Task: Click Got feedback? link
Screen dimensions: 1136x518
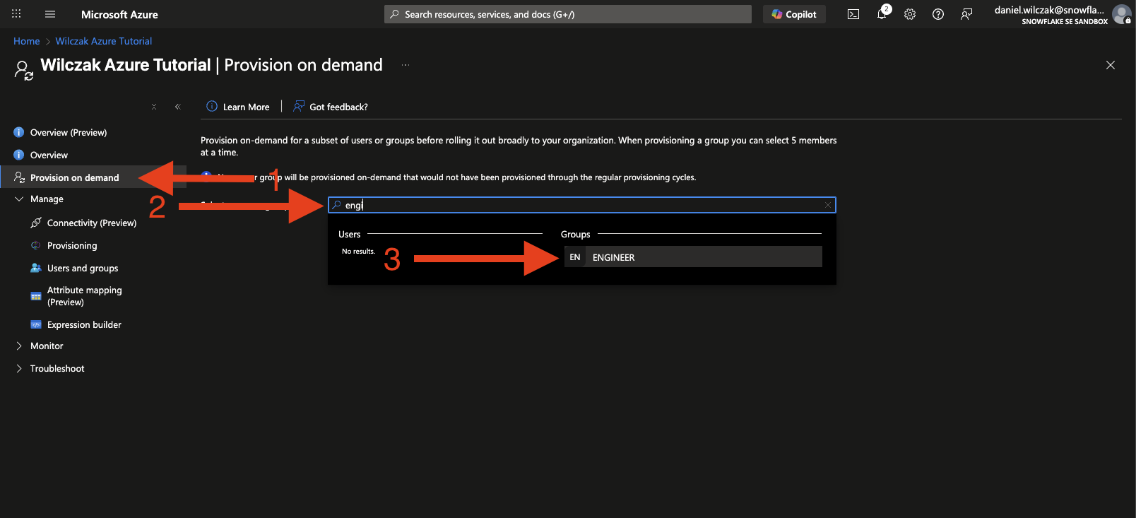Action: [338, 107]
